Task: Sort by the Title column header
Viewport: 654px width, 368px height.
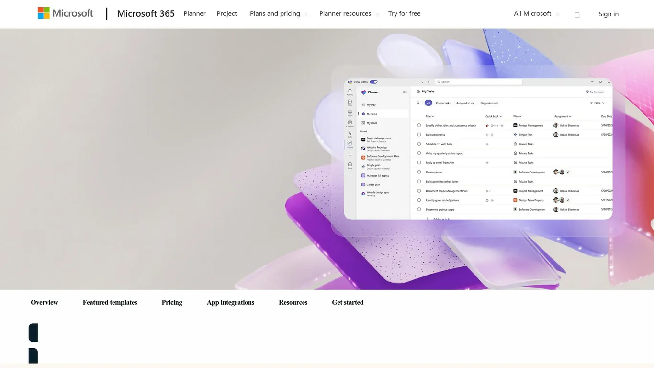Action: coord(430,116)
